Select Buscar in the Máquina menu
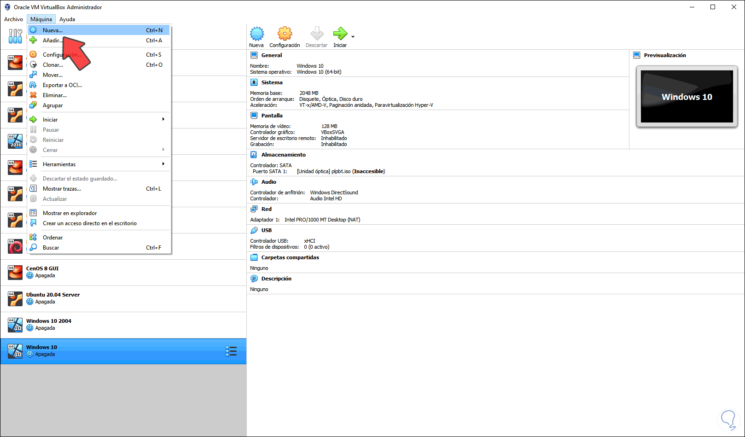Screen dimensions: 745x437 pos(99,248)
